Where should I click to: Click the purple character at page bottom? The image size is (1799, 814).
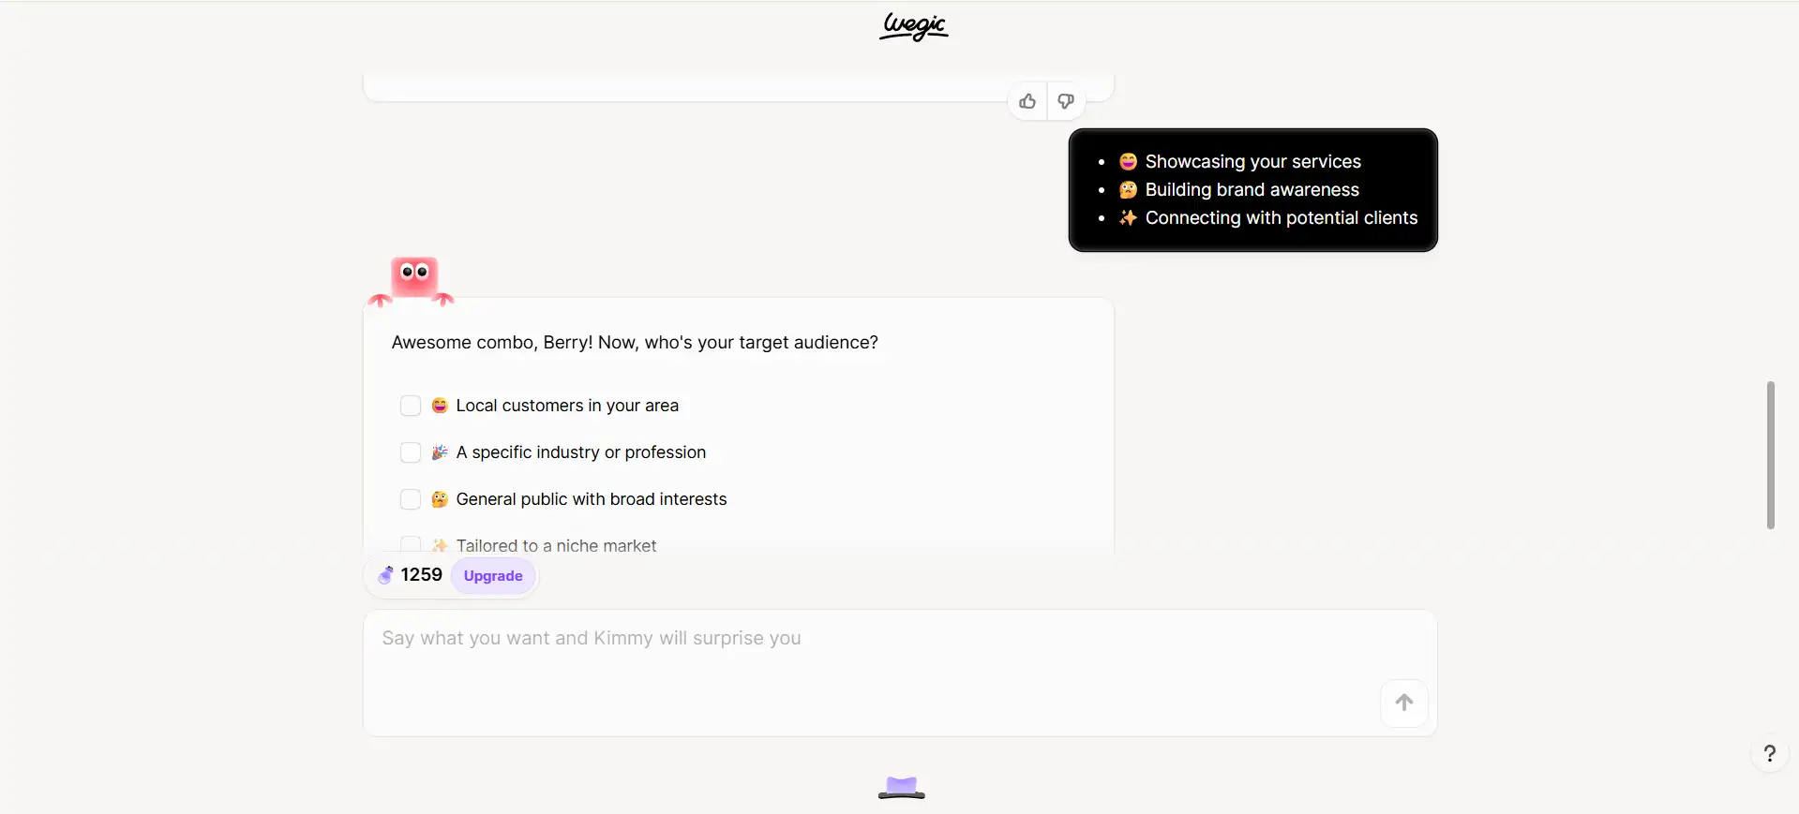click(902, 788)
